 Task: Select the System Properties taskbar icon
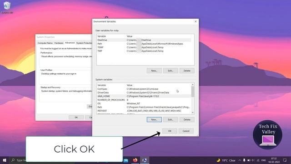click(145, 160)
